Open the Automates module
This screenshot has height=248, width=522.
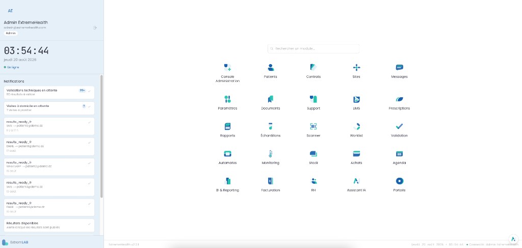[x=227, y=157]
